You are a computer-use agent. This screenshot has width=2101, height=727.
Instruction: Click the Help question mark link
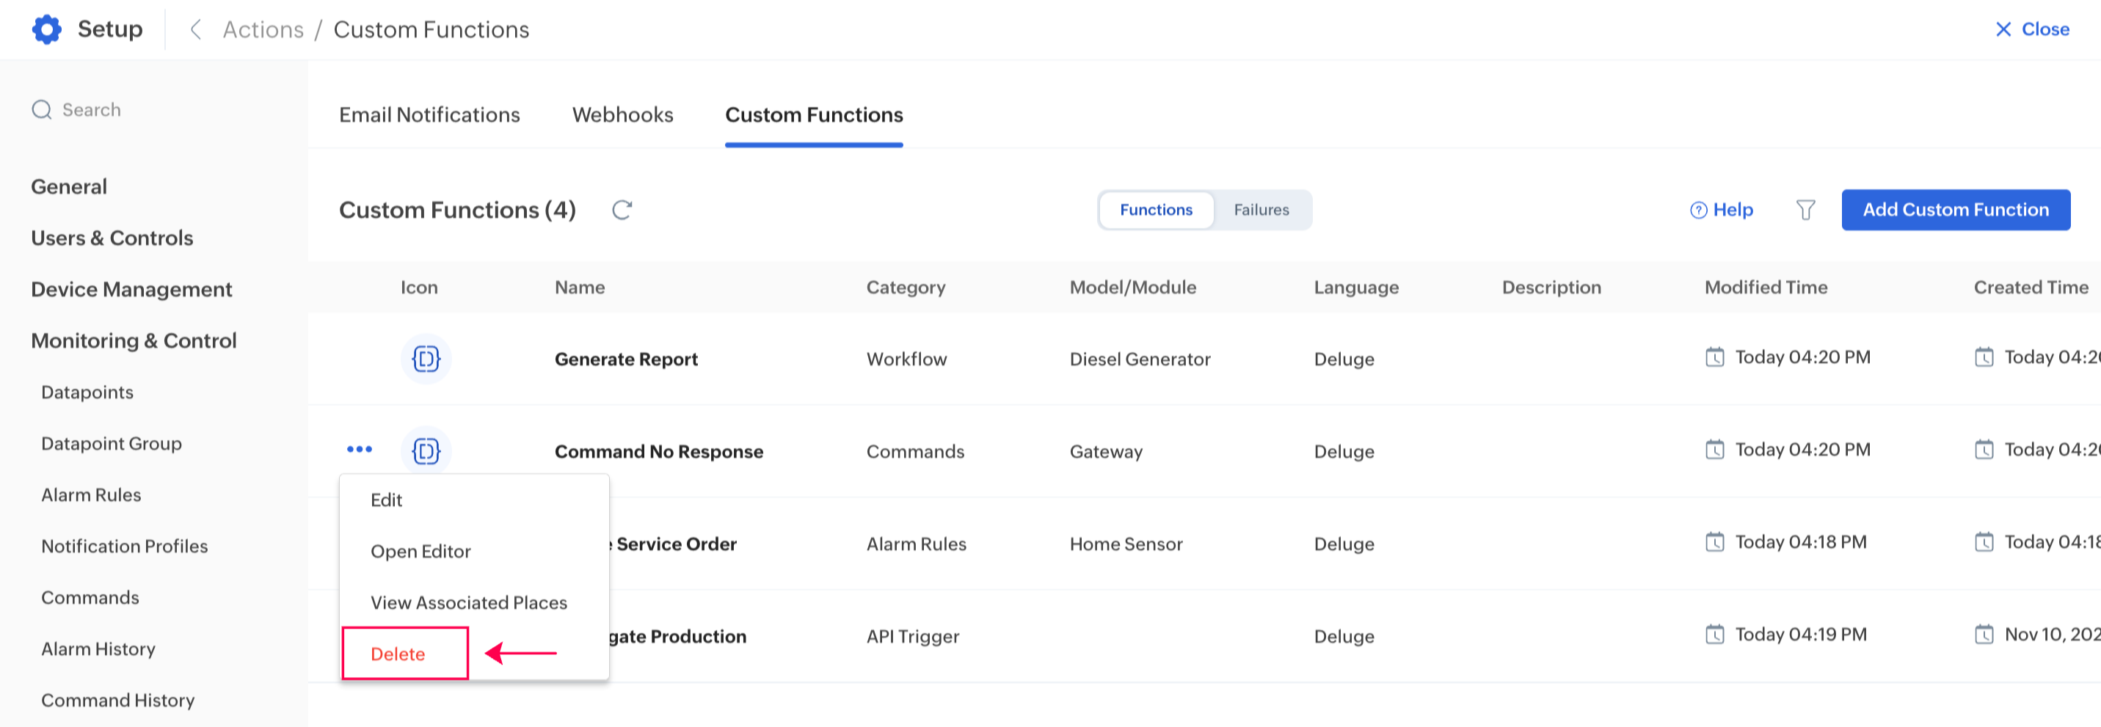point(1721,211)
